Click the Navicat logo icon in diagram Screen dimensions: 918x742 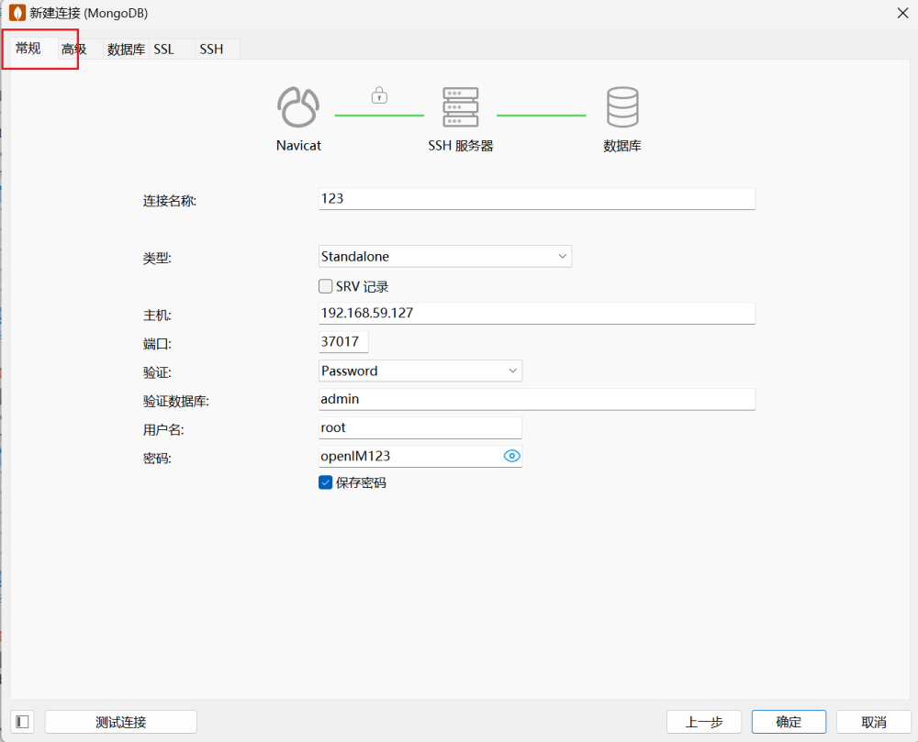click(298, 107)
